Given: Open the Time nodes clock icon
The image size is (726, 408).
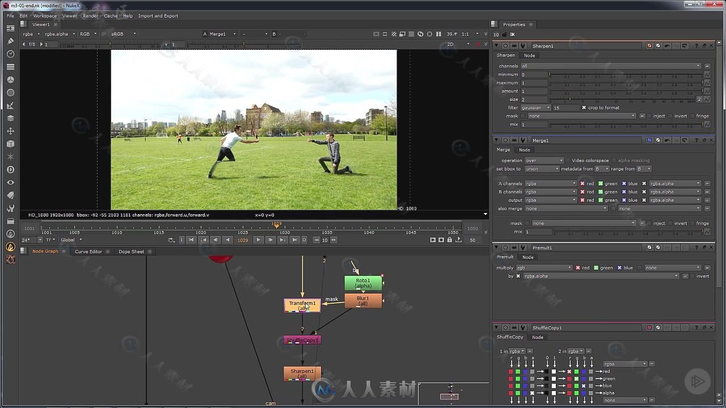Looking at the screenshot, I should click(10, 54).
